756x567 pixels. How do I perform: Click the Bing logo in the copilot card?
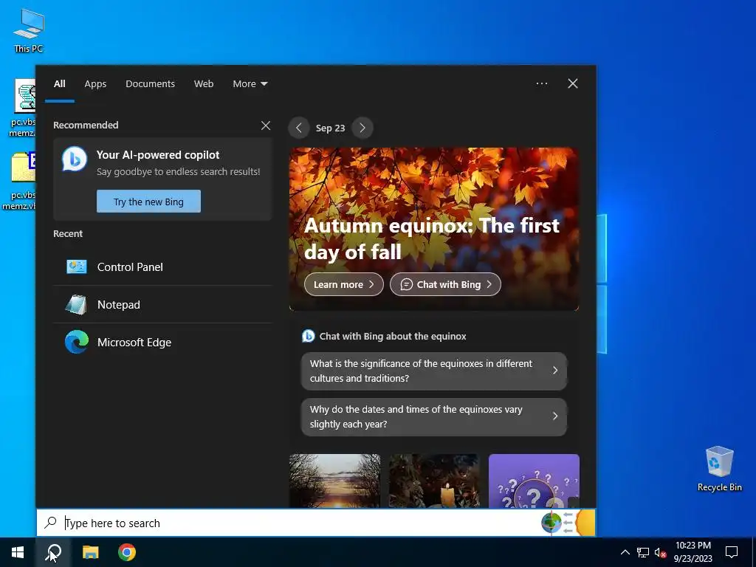tap(75, 159)
